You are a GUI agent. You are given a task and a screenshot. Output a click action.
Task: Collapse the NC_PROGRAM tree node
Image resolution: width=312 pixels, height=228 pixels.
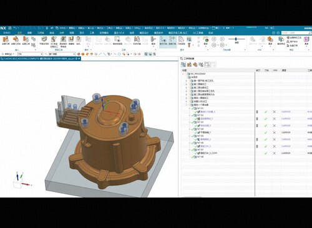pyautogui.click(x=183, y=74)
